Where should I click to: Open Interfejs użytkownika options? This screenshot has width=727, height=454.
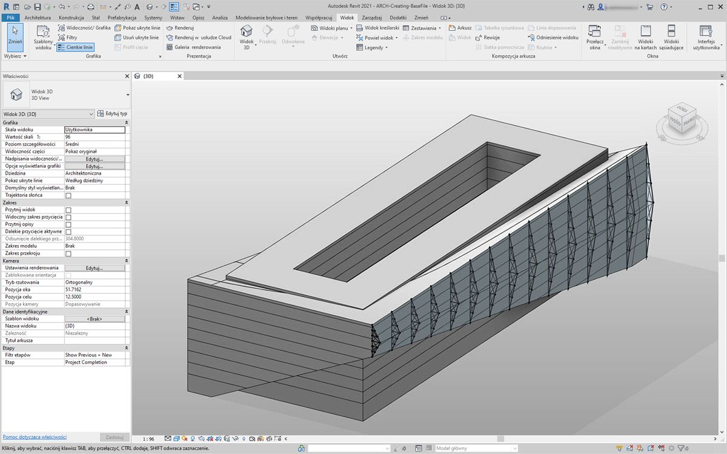click(x=706, y=38)
